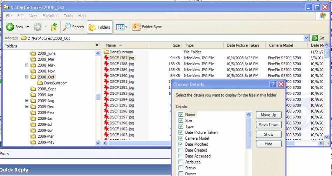
Task: Click the folder tree scrollbar down arrow
Action: coord(97,143)
